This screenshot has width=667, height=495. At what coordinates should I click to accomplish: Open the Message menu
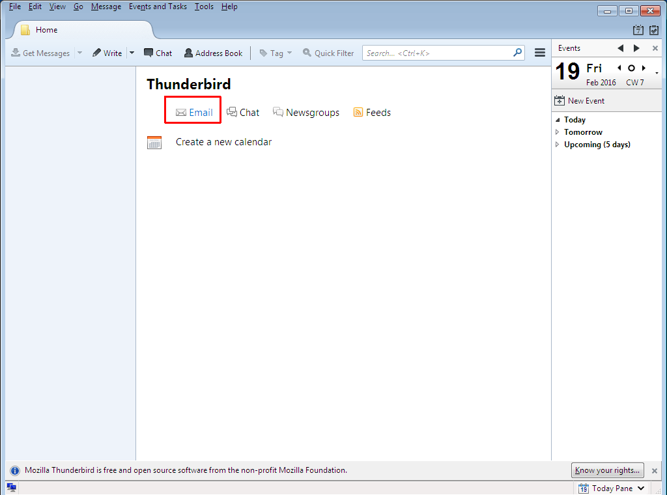coord(106,7)
